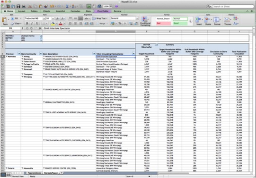
Task: Open the Fill dropdown in Edit group
Action: (x=21, y=18)
